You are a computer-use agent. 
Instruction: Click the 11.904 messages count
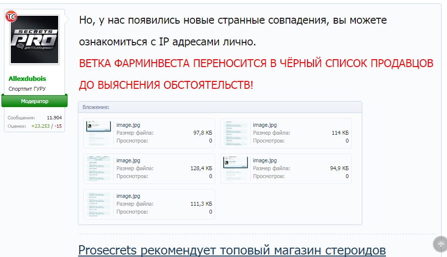point(54,118)
